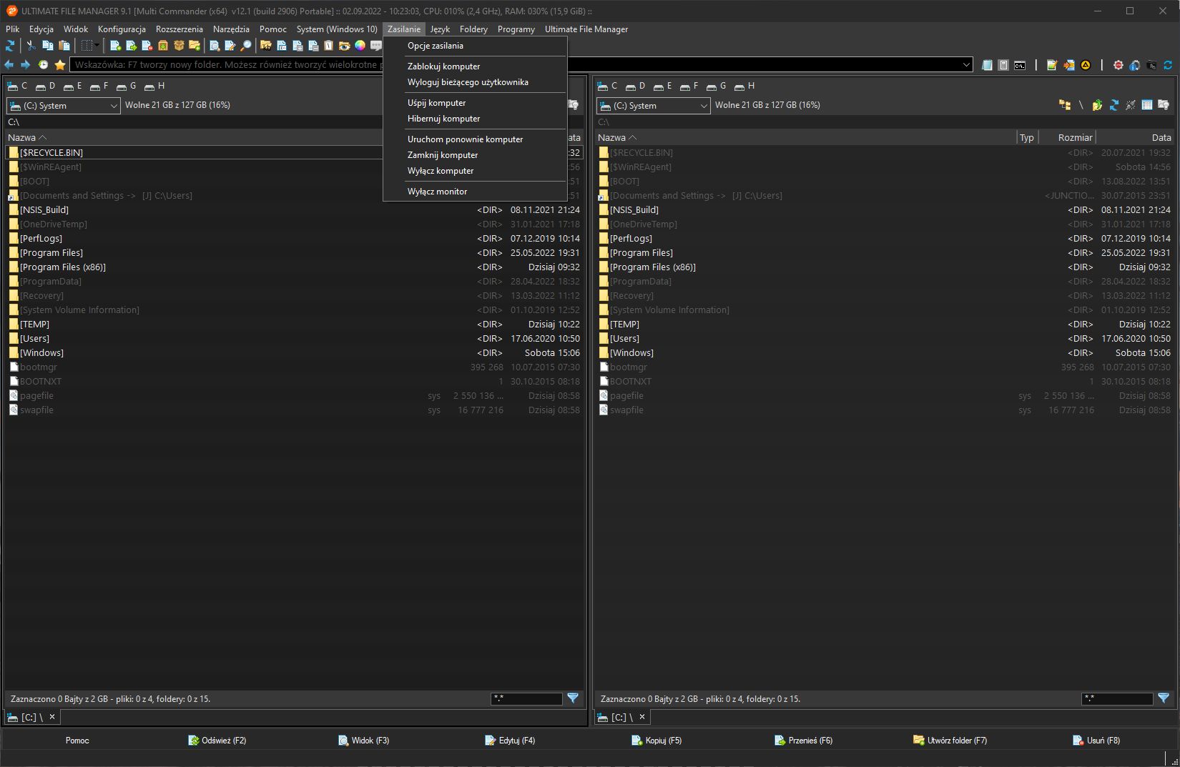The image size is (1180, 767).
Task: Click the new folder icon with green plus
Action: pyautogui.click(x=195, y=46)
